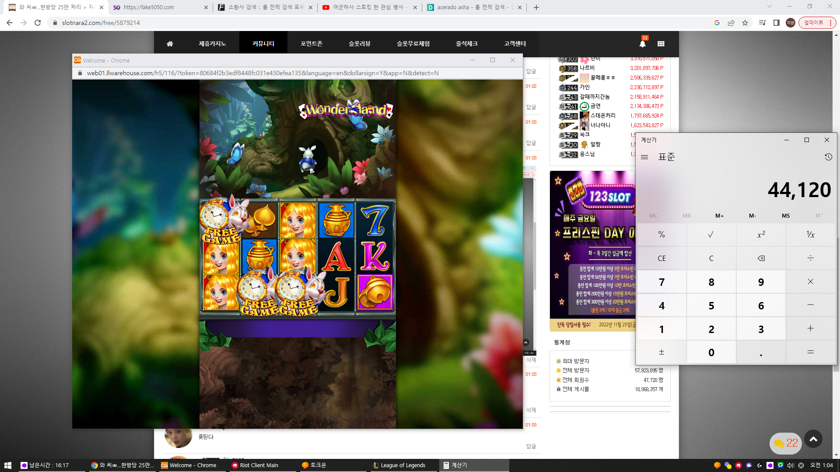Switch to the YouTube 여군하사 tab
Image resolution: width=840 pixels, height=472 pixels.
pyautogui.click(x=370, y=7)
